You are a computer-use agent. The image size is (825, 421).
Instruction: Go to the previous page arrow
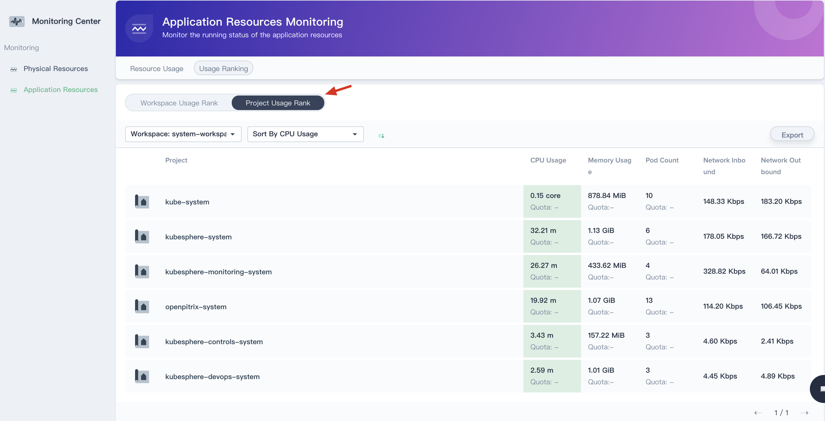click(x=758, y=413)
